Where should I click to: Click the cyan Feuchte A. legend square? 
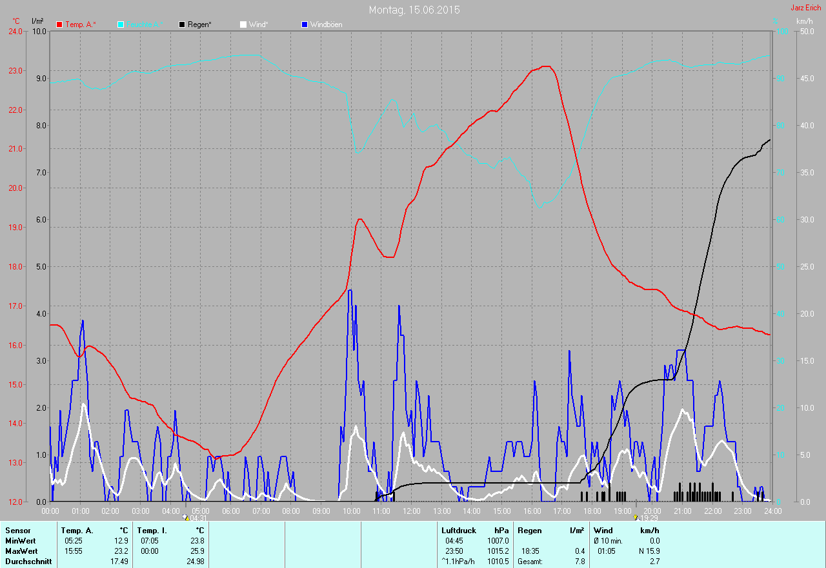[x=121, y=24]
